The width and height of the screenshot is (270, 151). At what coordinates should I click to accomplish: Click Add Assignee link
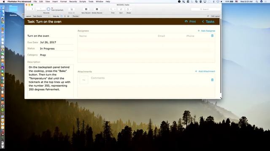tap(208, 31)
